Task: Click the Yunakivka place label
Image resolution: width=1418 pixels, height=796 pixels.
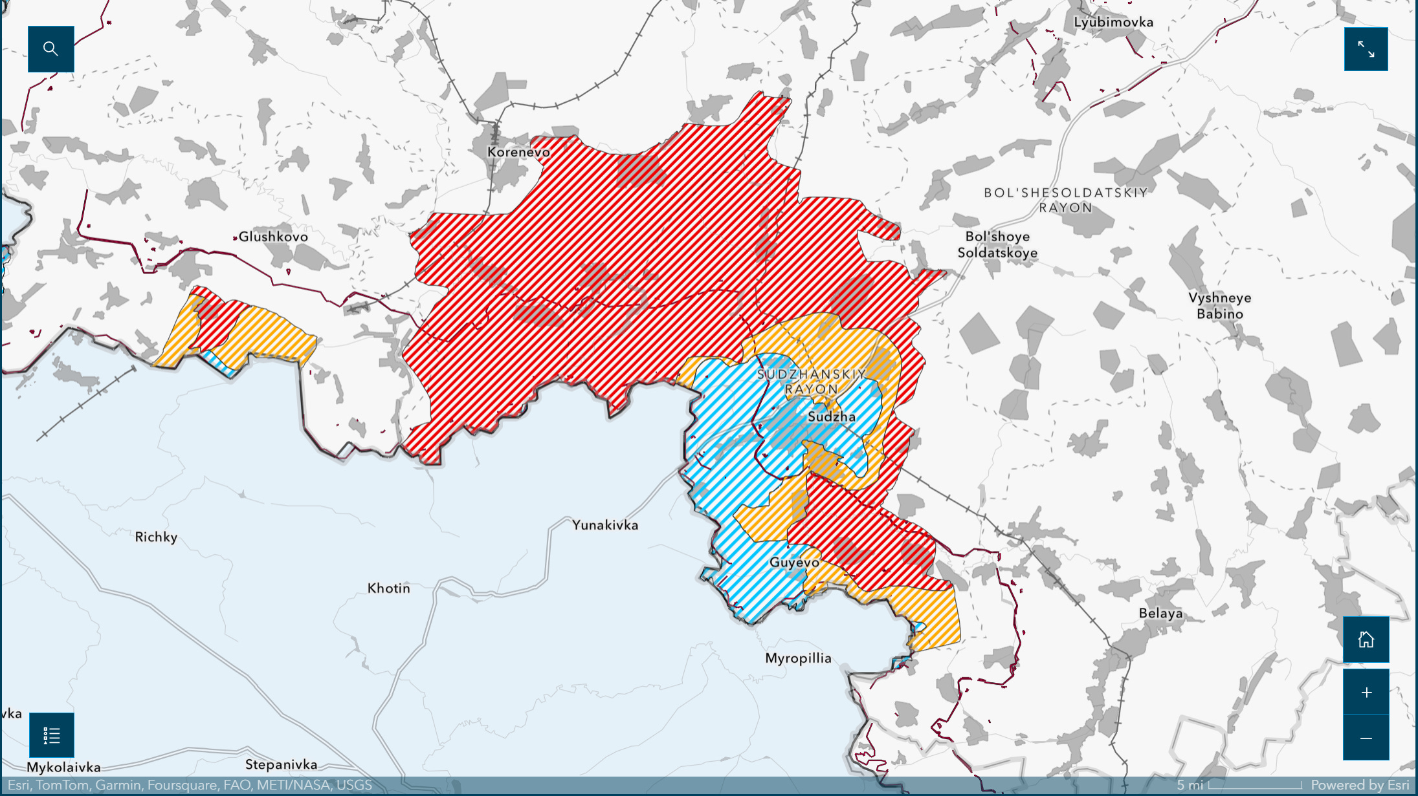Action: coord(605,525)
